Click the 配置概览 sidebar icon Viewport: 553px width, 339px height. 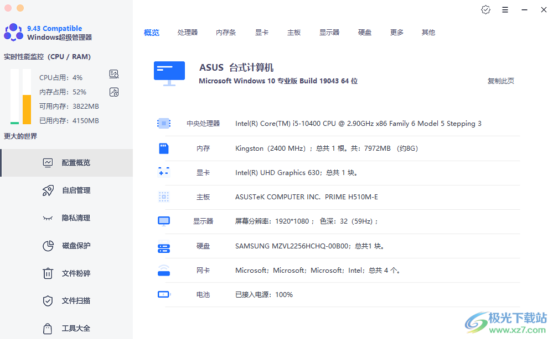48,163
